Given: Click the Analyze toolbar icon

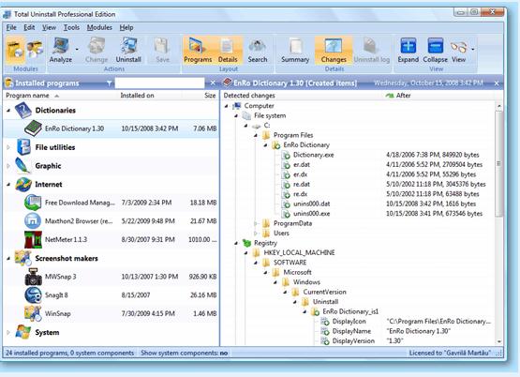Looking at the screenshot, I should point(61,50).
